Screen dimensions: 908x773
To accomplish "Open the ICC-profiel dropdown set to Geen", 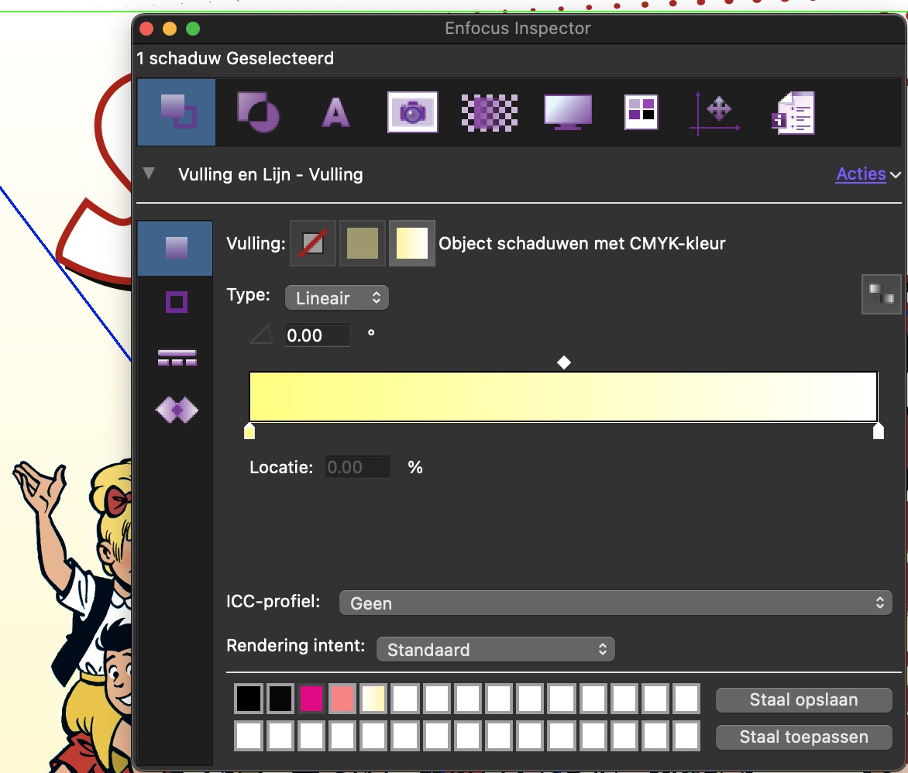I will [x=616, y=603].
